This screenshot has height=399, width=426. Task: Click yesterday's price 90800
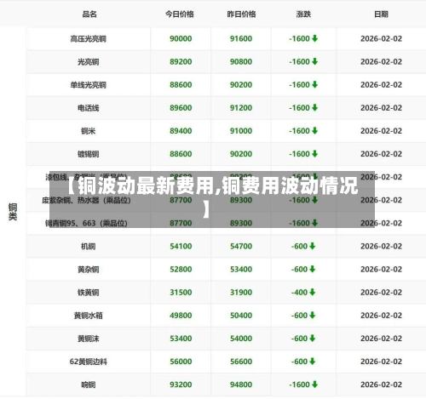[241, 61]
